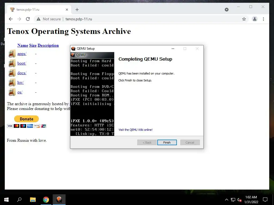The image size is (274, 205).
Task: Open the Chrome three-dot menu
Action: click(x=263, y=19)
